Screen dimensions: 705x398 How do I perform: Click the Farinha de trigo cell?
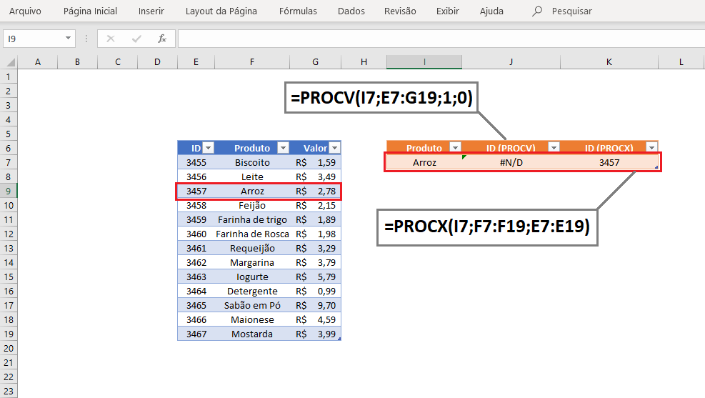[x=252, y=220]
